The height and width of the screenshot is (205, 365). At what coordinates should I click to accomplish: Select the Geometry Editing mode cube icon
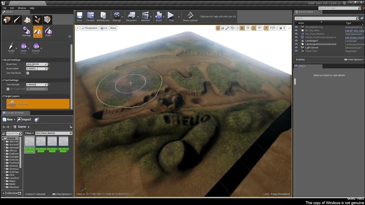tap(47, 20)
